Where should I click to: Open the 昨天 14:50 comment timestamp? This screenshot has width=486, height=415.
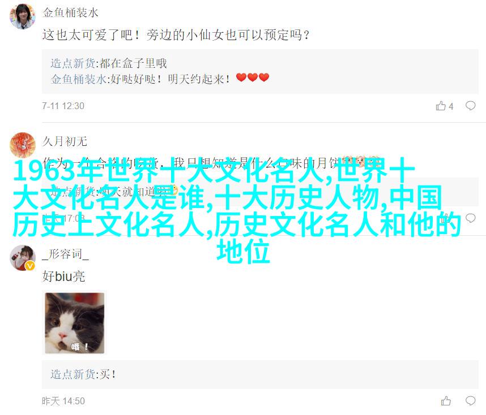[x=63, y=401]
